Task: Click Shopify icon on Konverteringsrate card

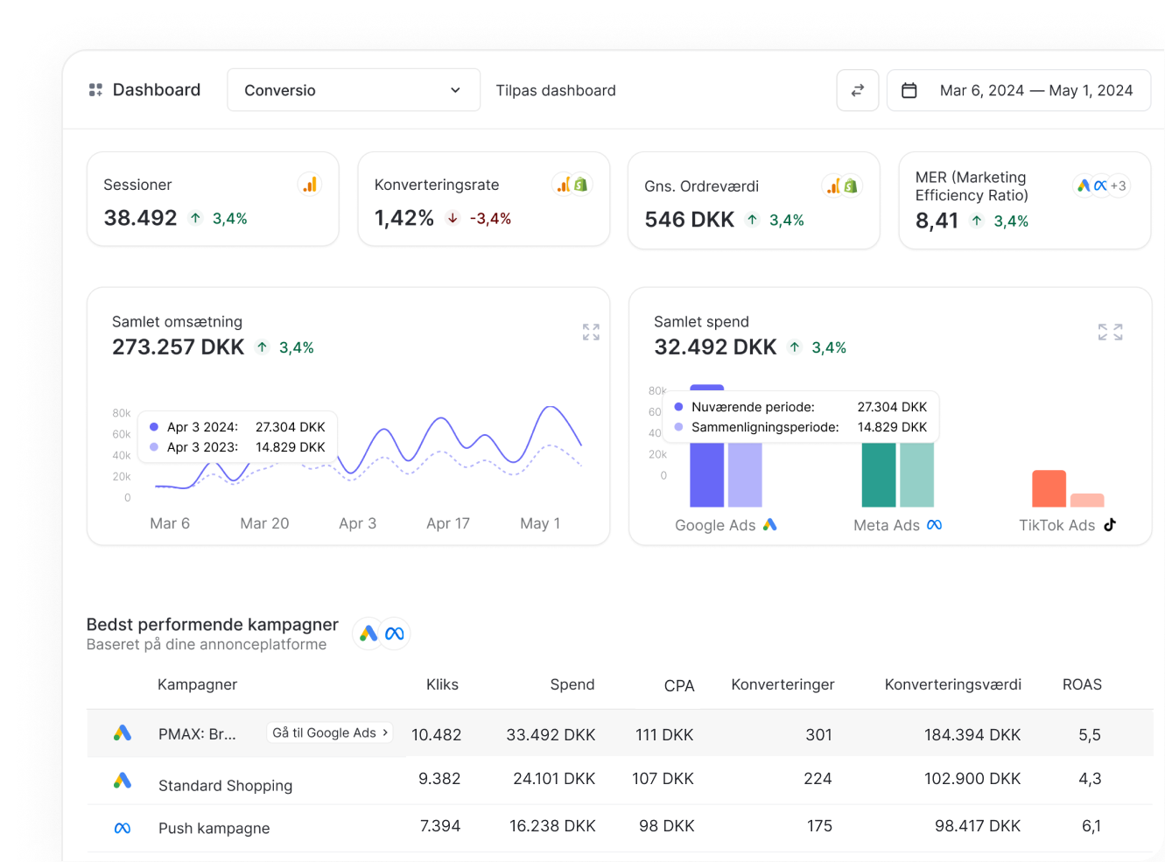Action: click(580, 185)
